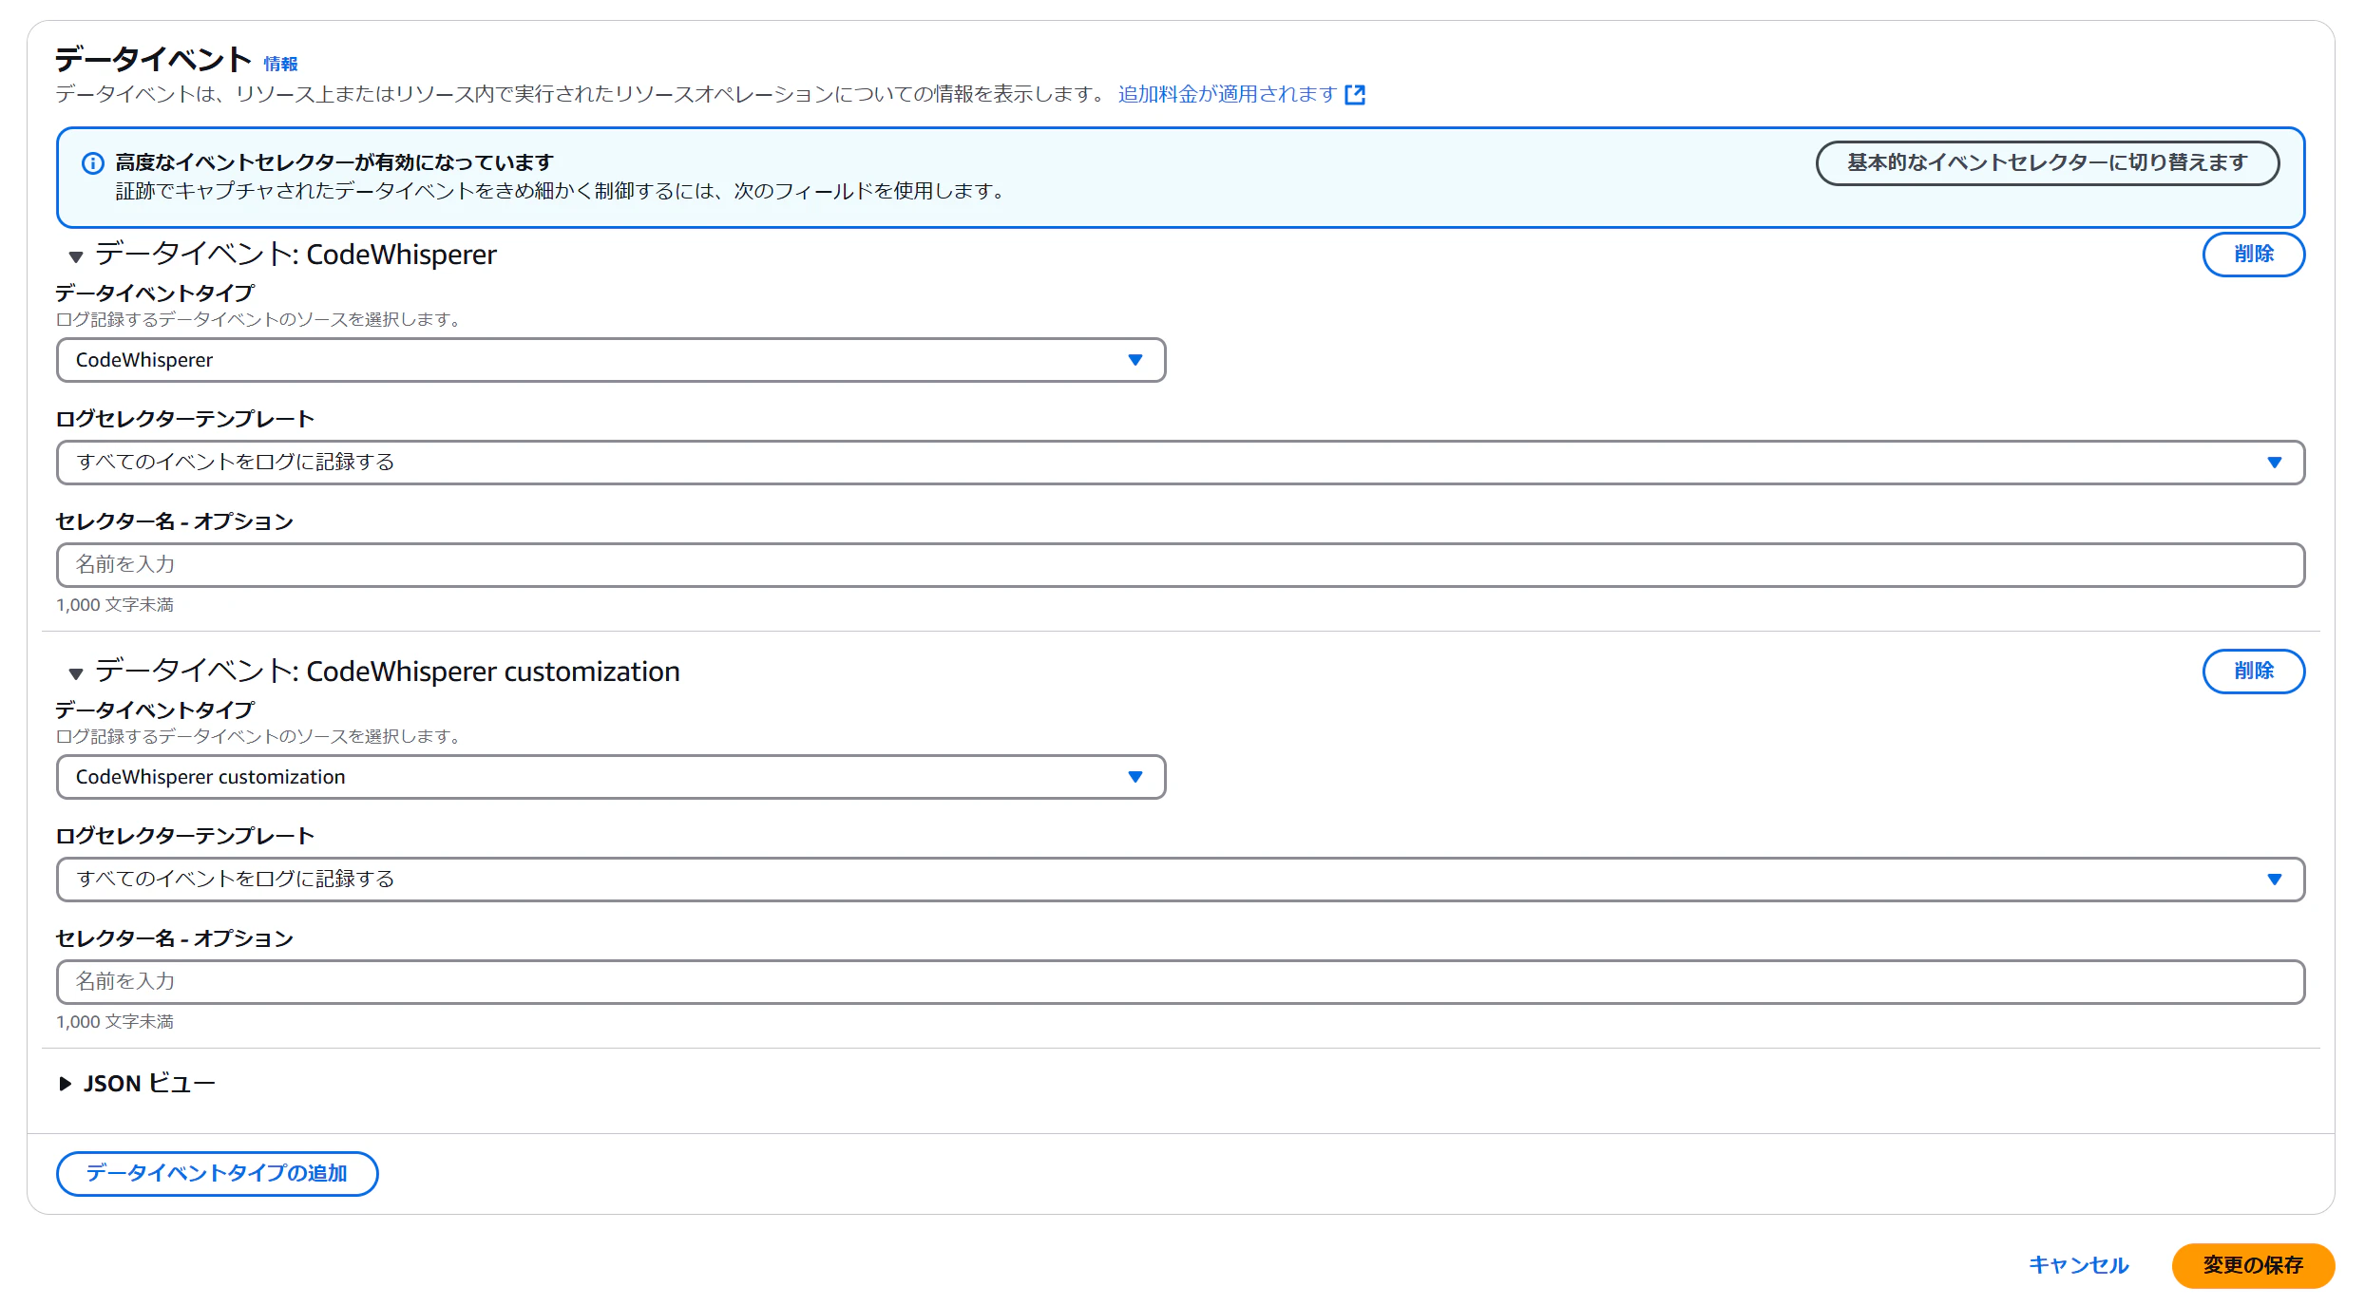Viewport: 2365px width, 1306px height.
Task: Collapse the CodeWhisperer customization data event section
Action: click(x=76, y=672)
